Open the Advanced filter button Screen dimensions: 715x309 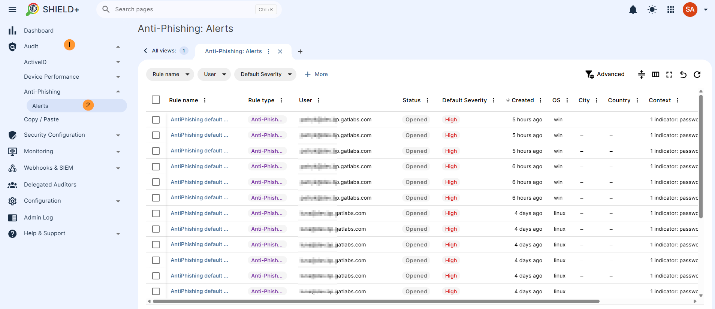tap(605, 74)
